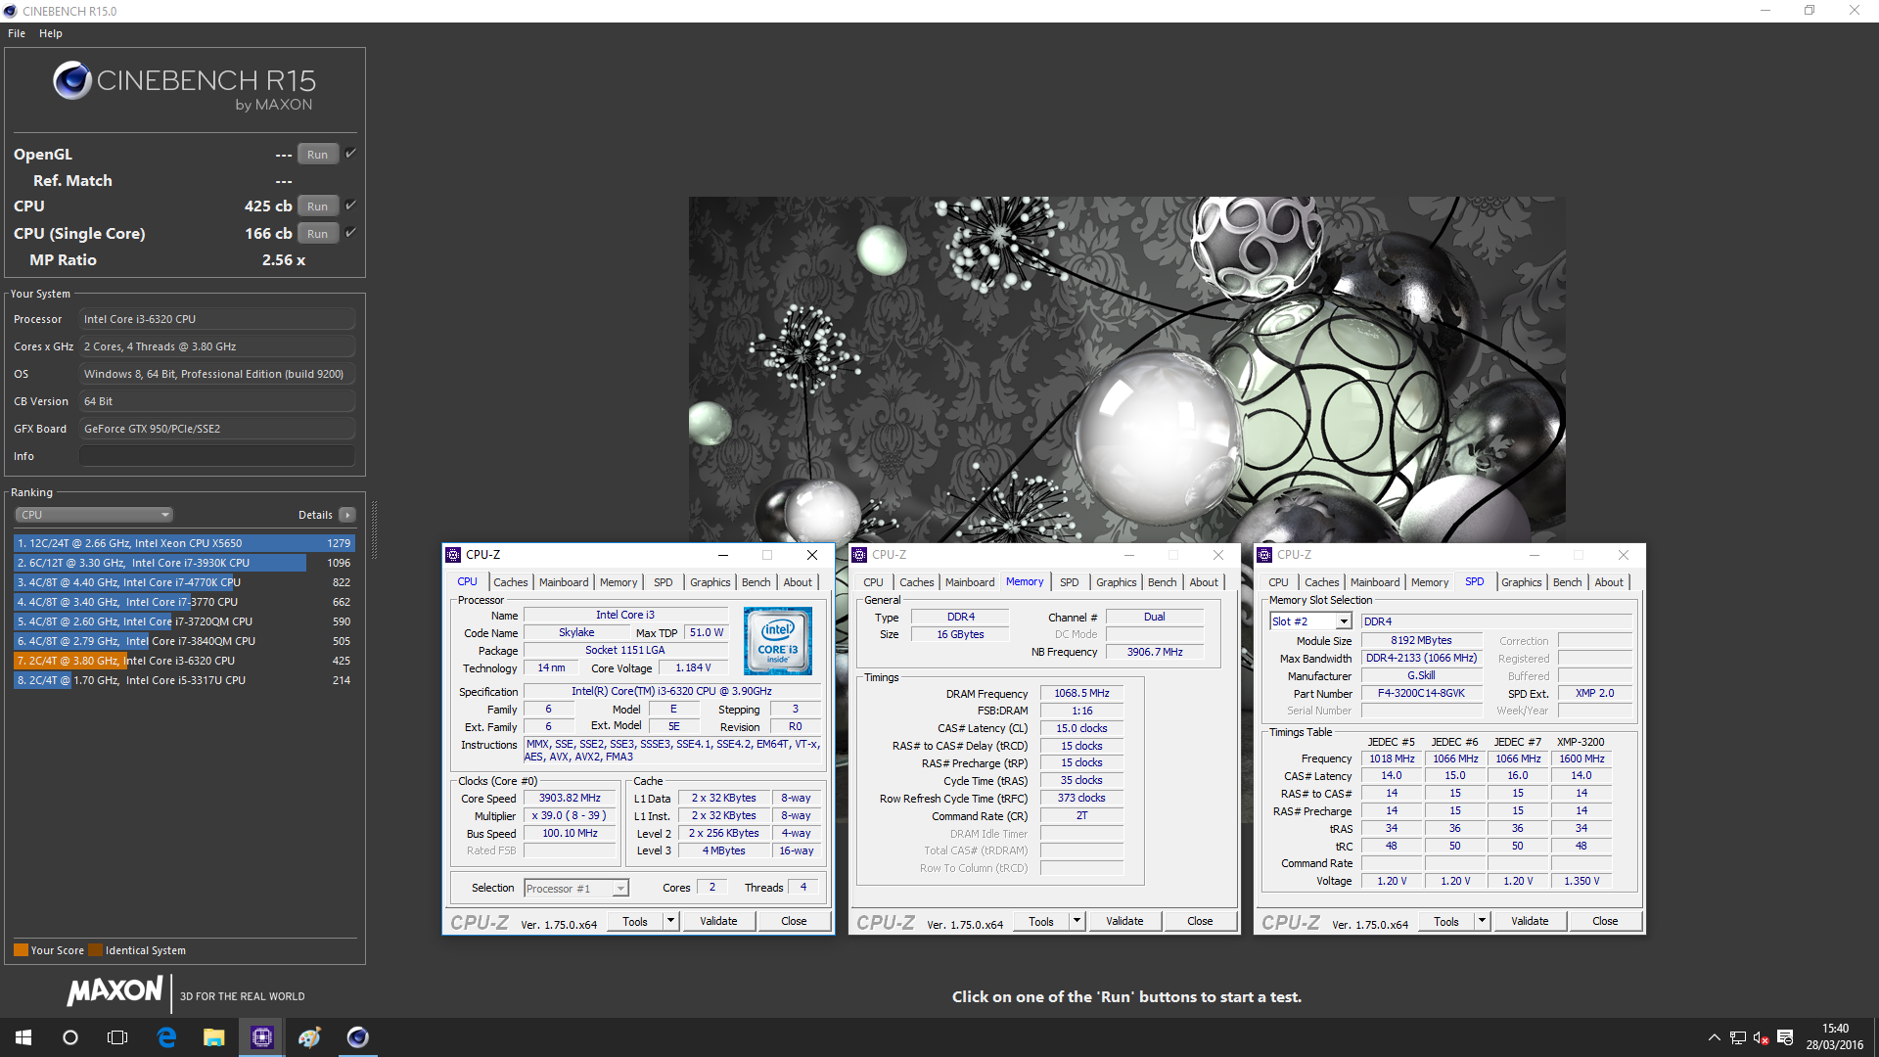Viewport: 1879px width, 1057px height.
Task: Toggle the CPU test checkbox
Action: tap(350, 206)
